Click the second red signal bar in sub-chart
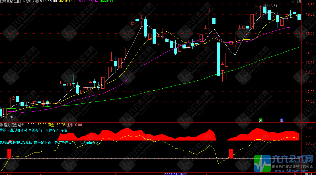 231,153
